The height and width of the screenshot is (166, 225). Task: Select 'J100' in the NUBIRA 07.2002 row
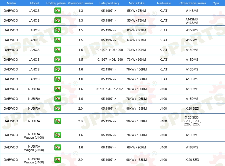pyautogui.click(x=163, y=89)
